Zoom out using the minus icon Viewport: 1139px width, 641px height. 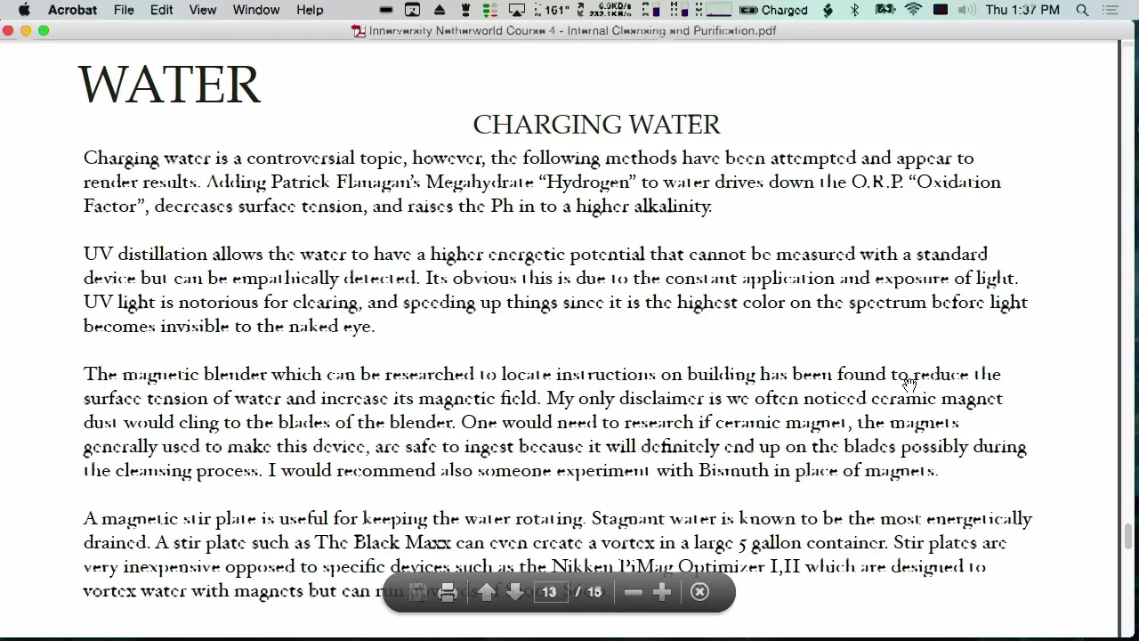click(633, 593)
